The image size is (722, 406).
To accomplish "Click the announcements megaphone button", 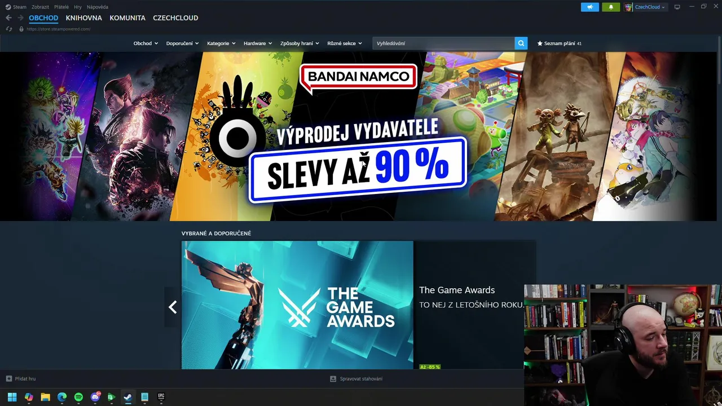I will pos(589,7).
